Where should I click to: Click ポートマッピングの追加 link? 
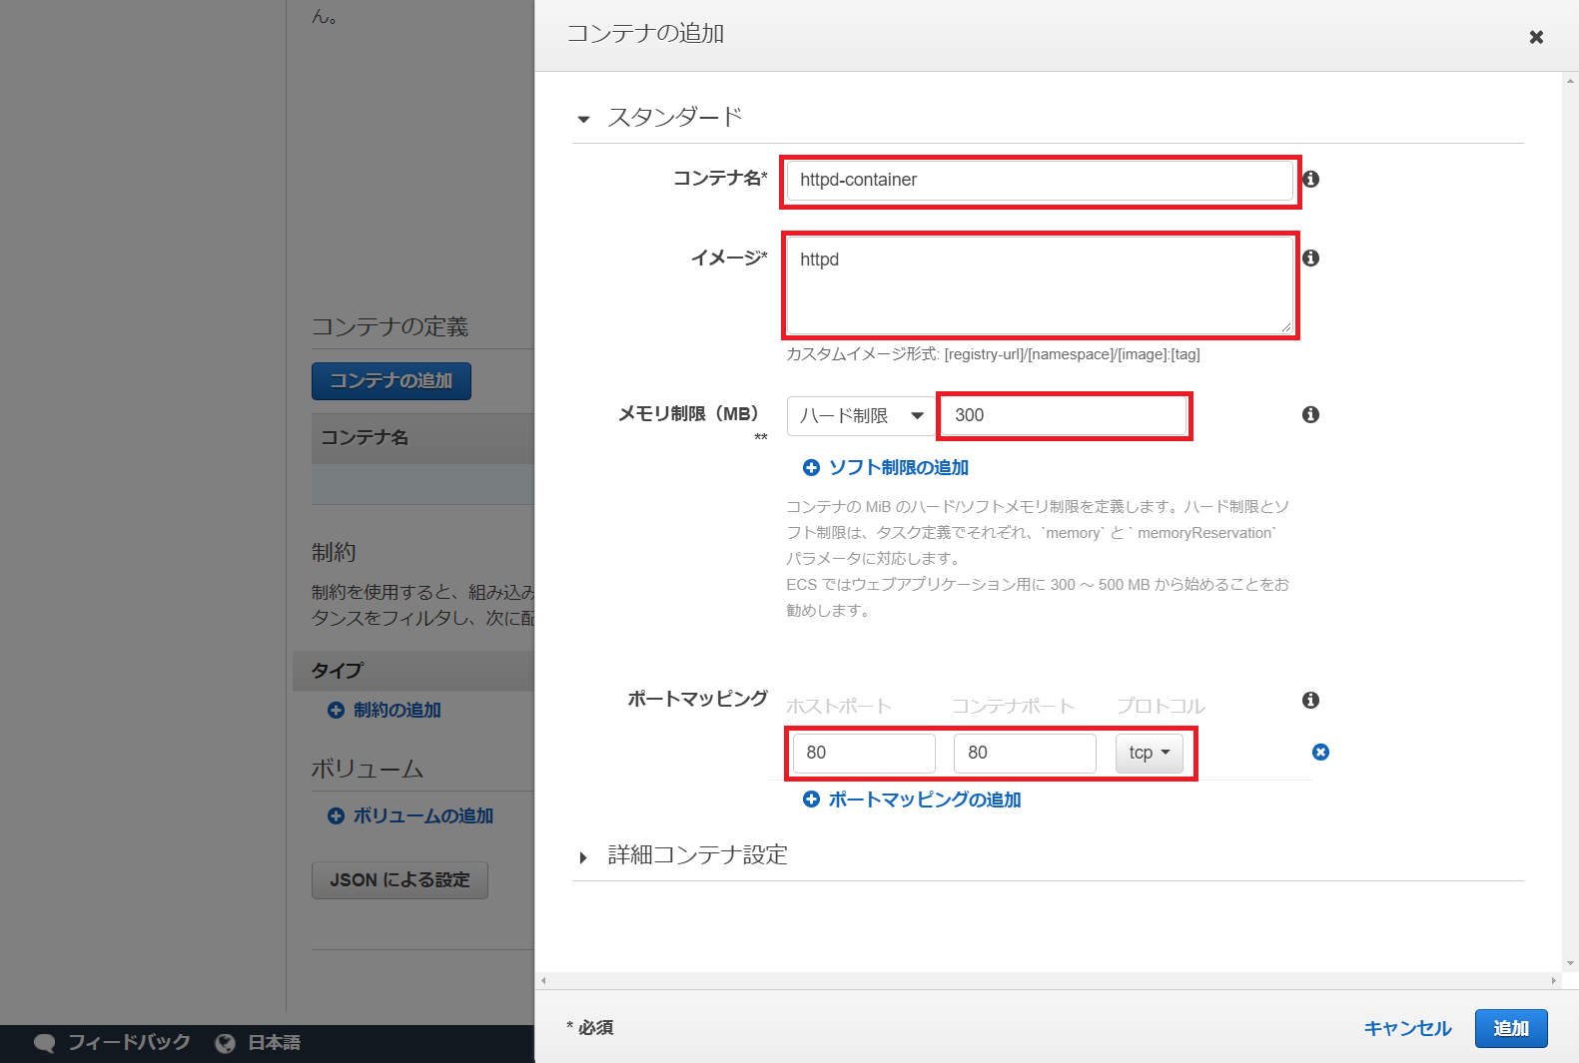pos(924,799)
